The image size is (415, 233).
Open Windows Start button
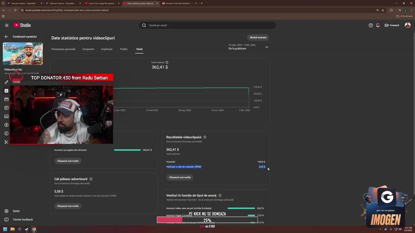tap(5, 229)
